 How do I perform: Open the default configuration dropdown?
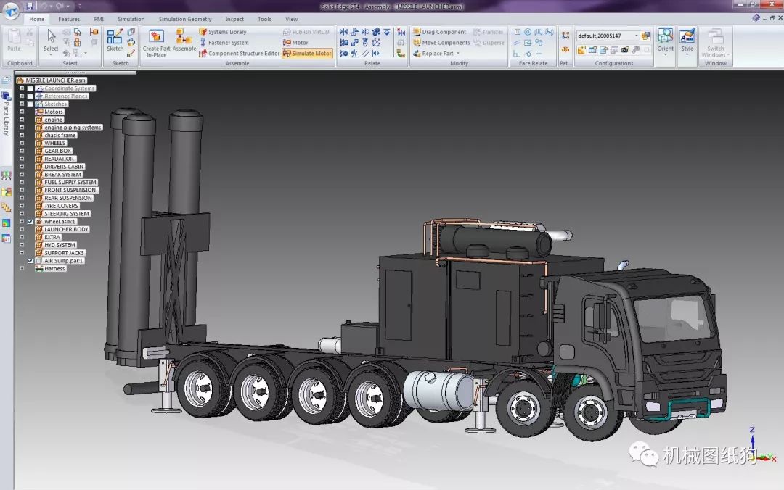pos(637,36)
